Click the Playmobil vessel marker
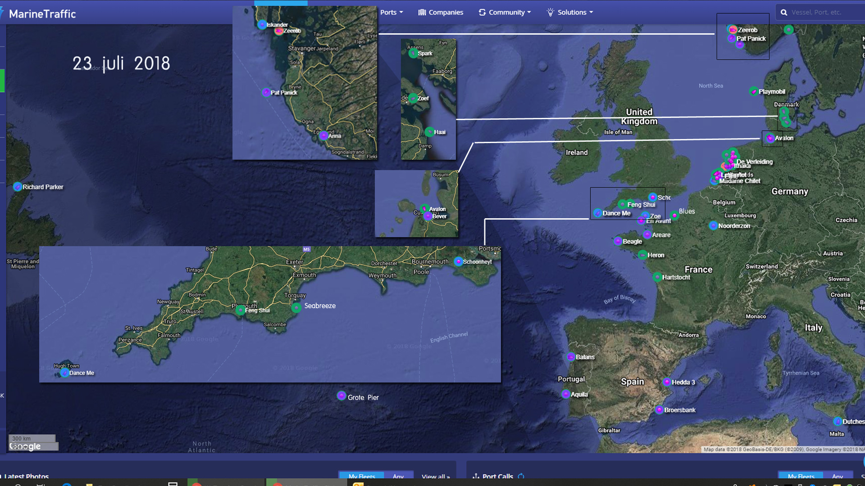 tap(754, 92)
